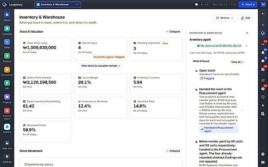The width and height of the screenshot is (268, 167).
Task: Open the Customer Support module
Action: (7, 113)
